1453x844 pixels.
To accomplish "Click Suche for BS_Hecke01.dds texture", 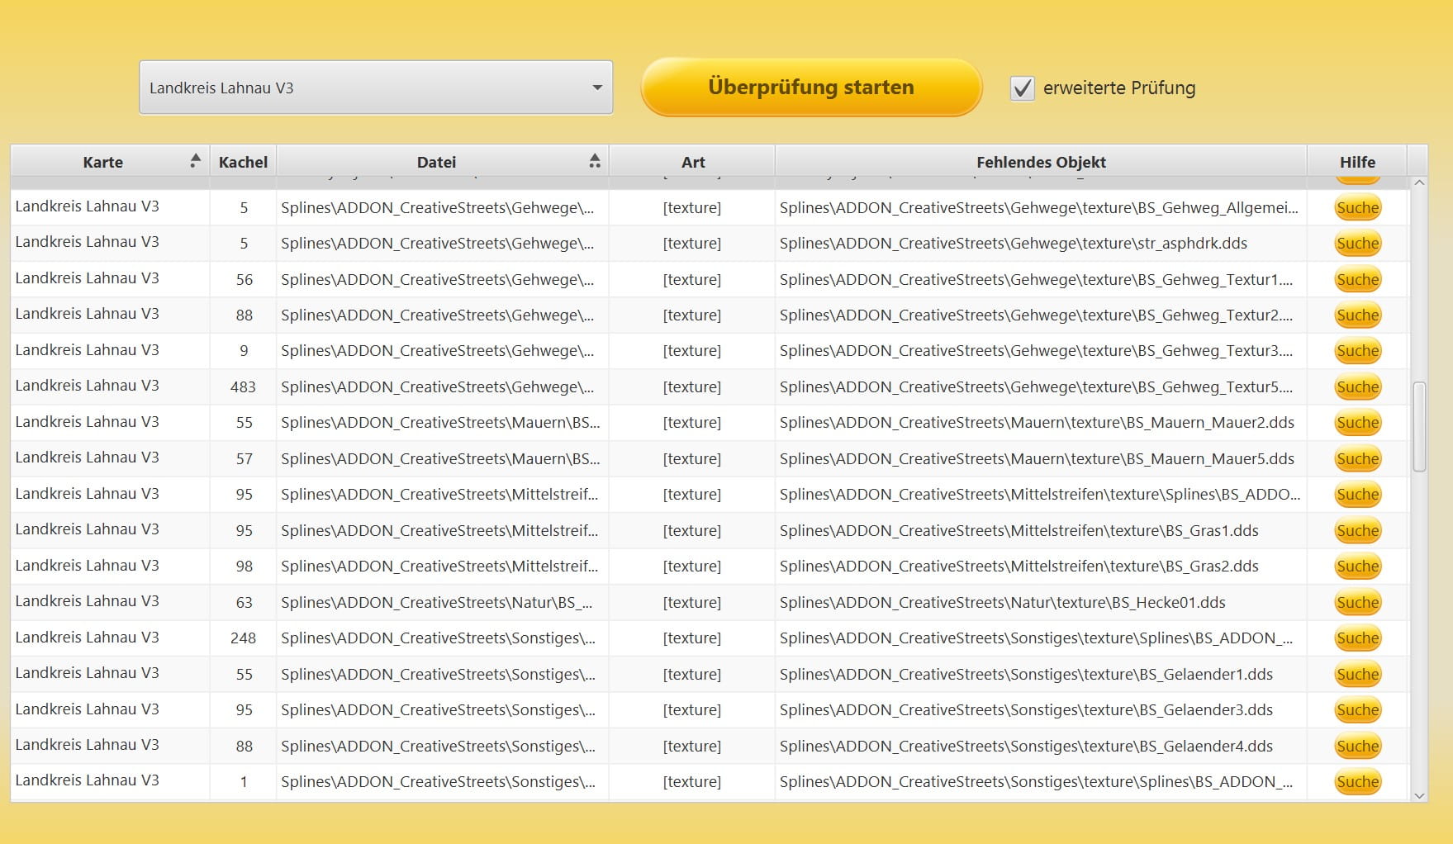I will coord(1357,603).
